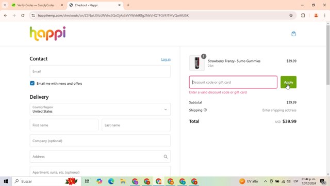
Task: Go back to the previous page
Action: pyautogui.click(x=6, y=16)
